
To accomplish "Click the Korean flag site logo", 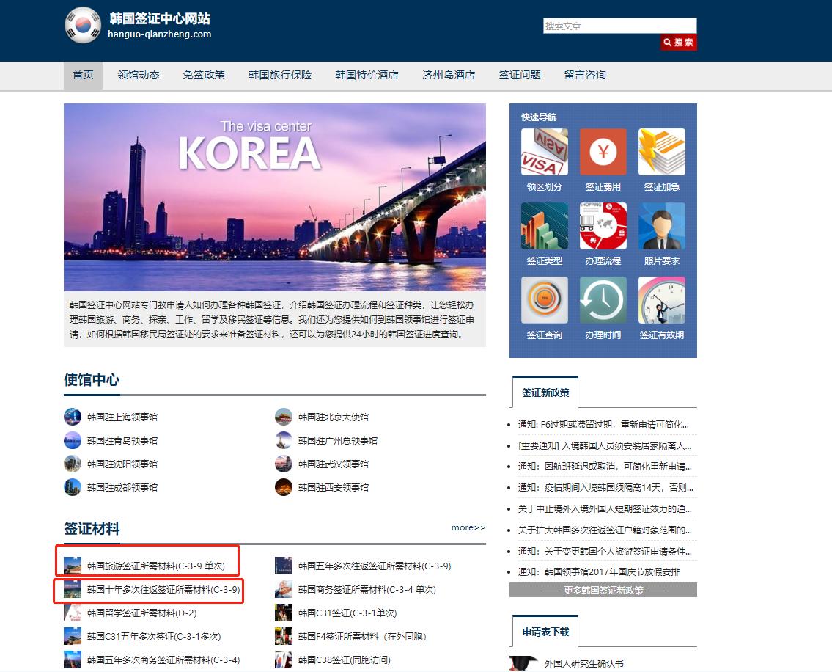I will pyautogui.click(x=83, y=24).
